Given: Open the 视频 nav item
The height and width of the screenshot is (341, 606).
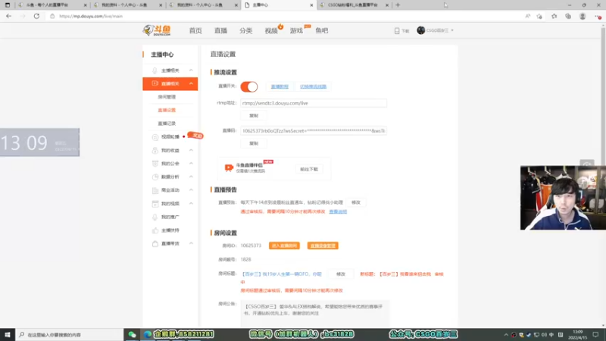Looking at the screenshot, I should point(271,30).
